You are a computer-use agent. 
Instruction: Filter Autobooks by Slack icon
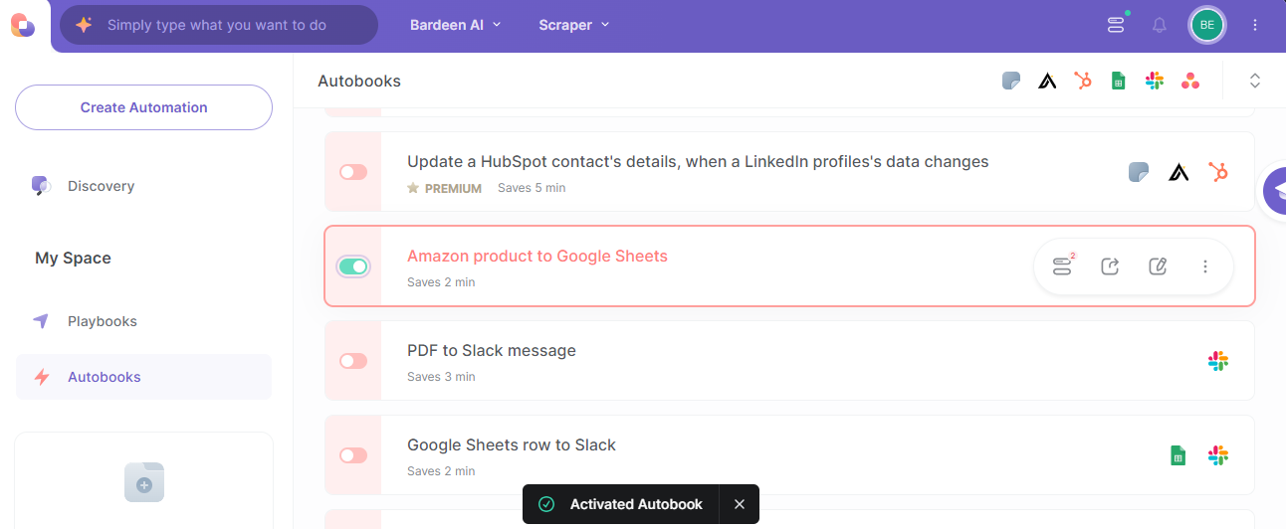pyautogui.click(x=1155, y=81)
